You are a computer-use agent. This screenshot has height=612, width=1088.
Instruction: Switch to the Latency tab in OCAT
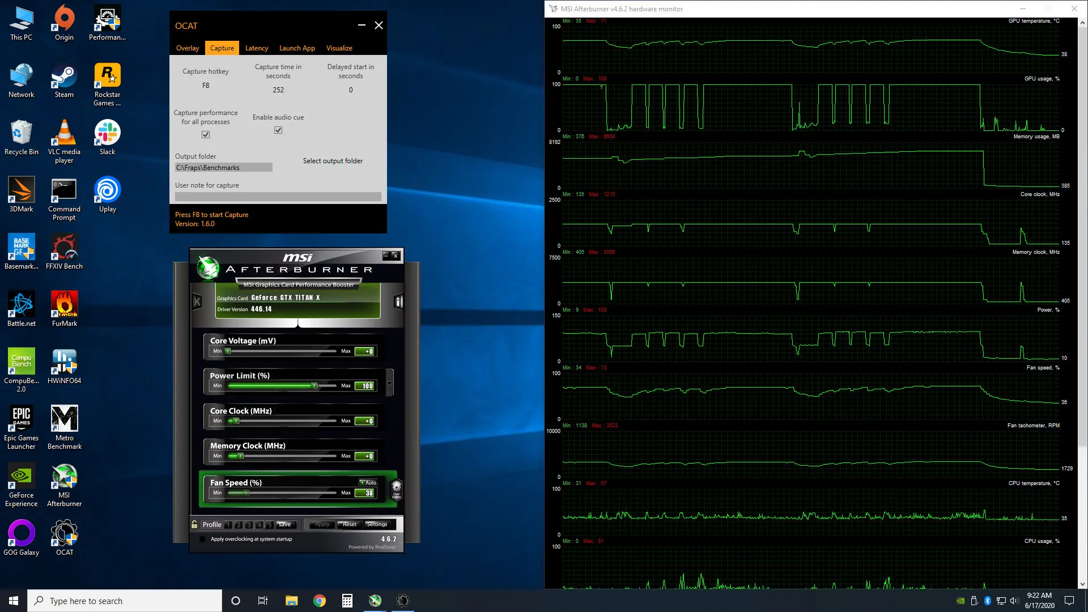click(x=257, y=48)
